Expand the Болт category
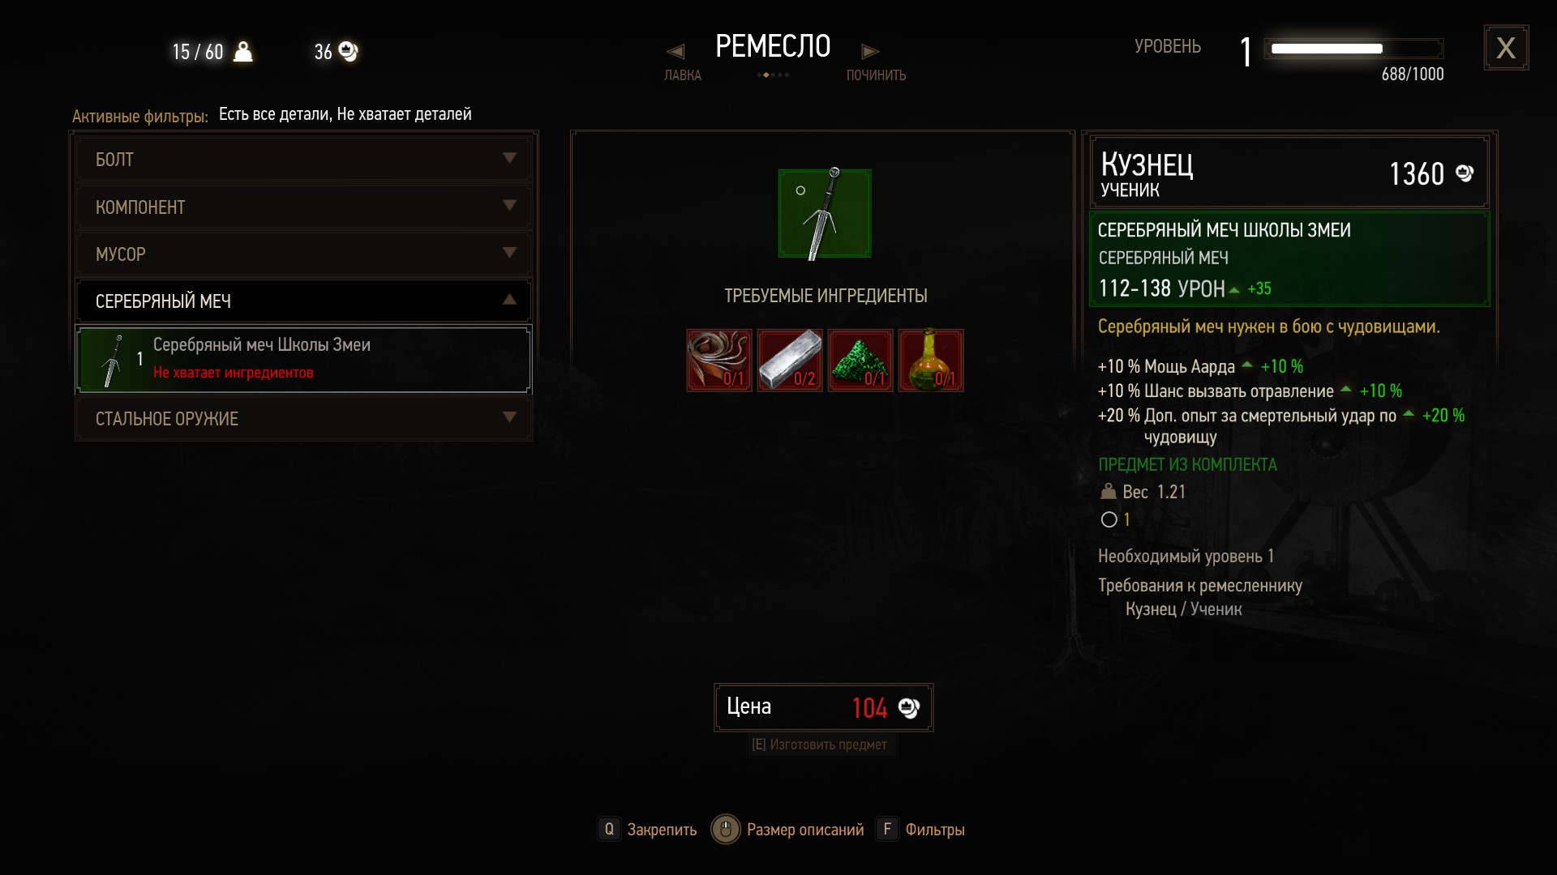 [x=304, y=160]
